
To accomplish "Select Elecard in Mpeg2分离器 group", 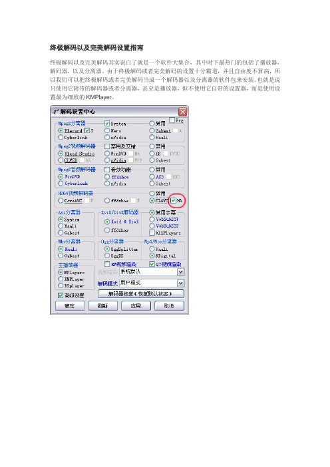I will point(61,130).
